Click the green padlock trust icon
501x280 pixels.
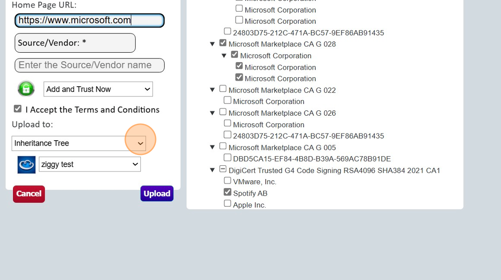25,88
